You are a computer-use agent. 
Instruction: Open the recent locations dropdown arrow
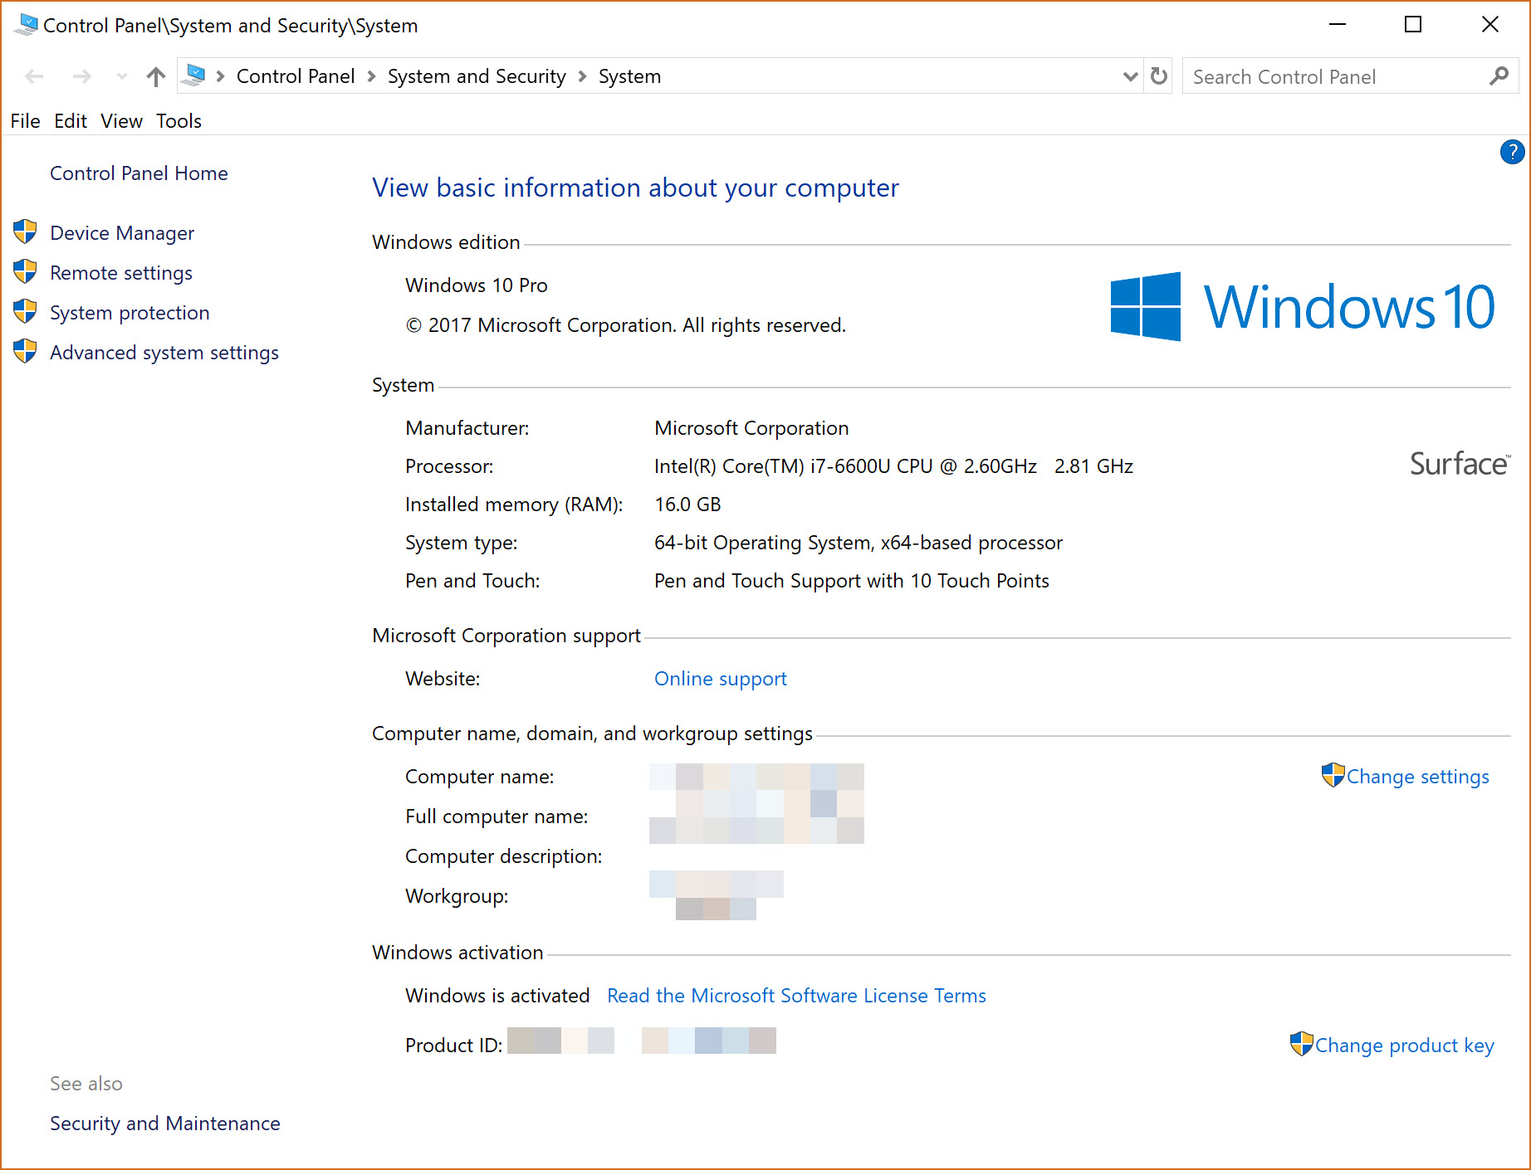pos(122,77)
